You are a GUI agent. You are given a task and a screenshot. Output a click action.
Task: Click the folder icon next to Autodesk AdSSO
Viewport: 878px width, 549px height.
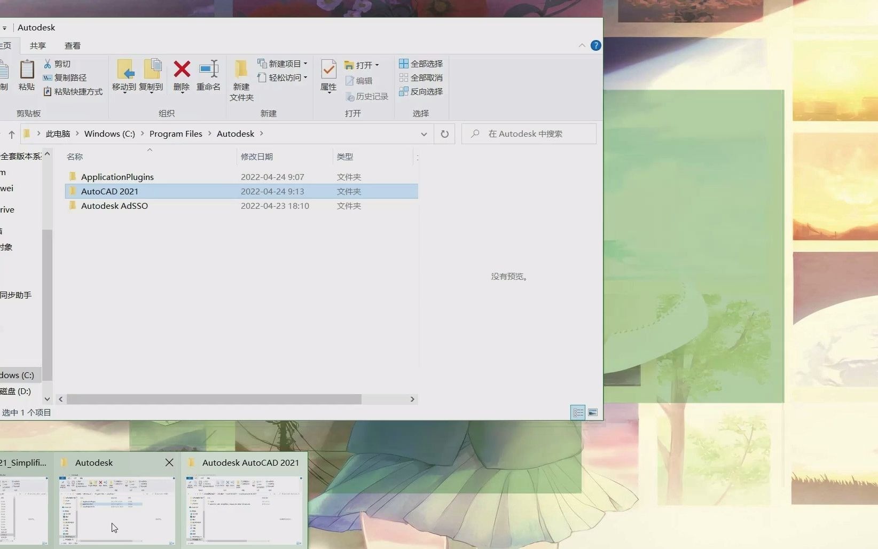73,205
